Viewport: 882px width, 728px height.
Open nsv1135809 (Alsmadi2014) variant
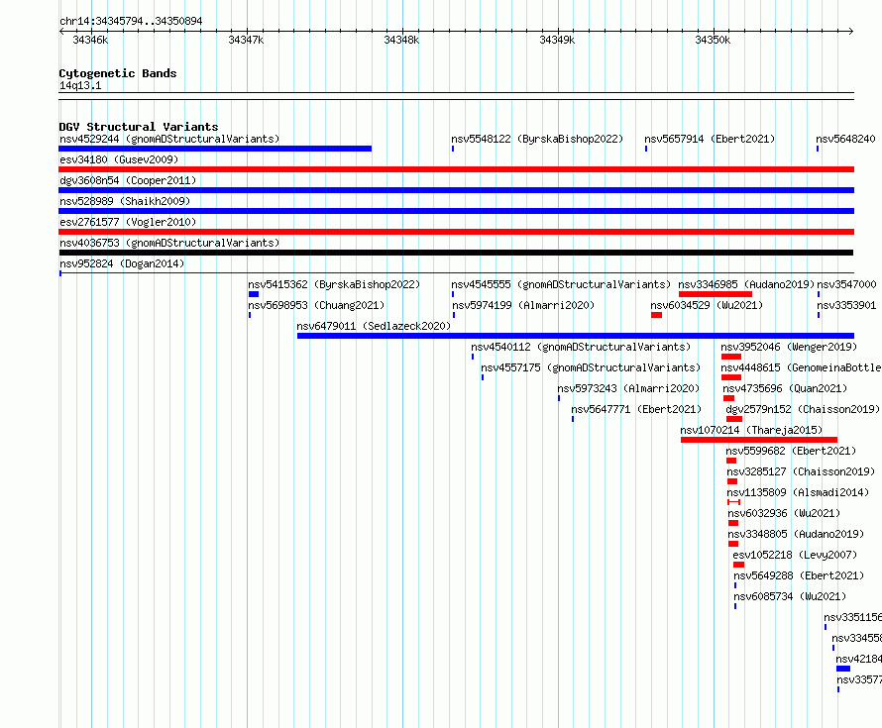click(798, 492)
